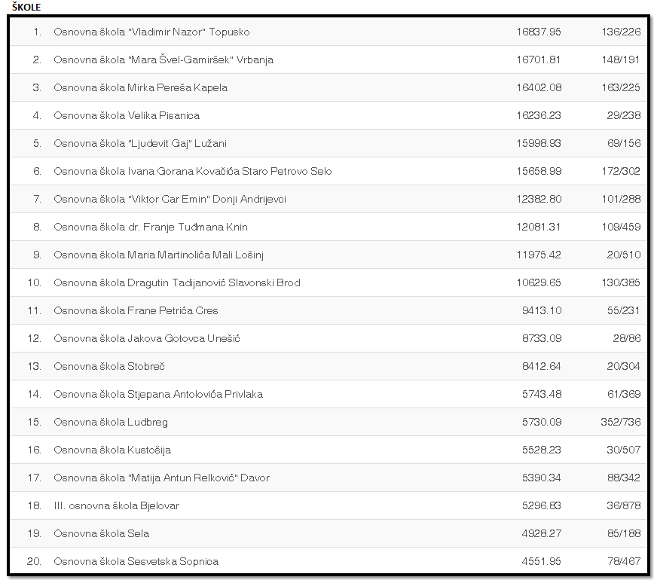Select score 5730.09
Screen dimensions: 654x580
pos(542,423)
